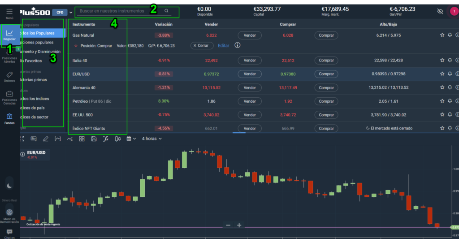Open calendar date range dropdown
Screen dimensions: 459x239
pyautogui.click(x=131, y=139)
